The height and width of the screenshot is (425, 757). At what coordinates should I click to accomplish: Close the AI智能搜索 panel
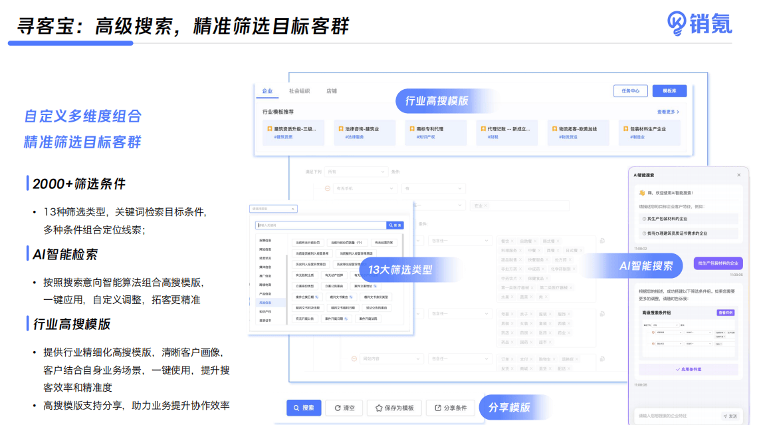[x=738, y=175]
